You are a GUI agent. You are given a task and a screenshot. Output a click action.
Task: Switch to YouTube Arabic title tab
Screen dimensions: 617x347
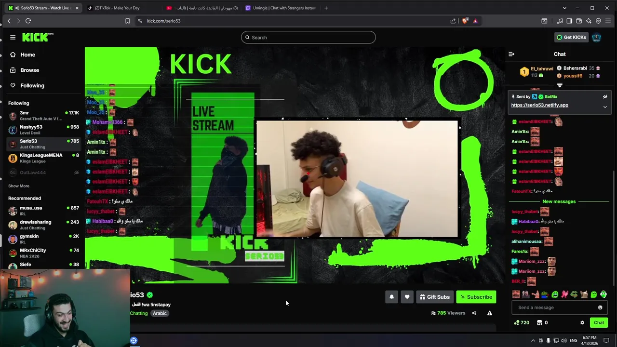201,8
